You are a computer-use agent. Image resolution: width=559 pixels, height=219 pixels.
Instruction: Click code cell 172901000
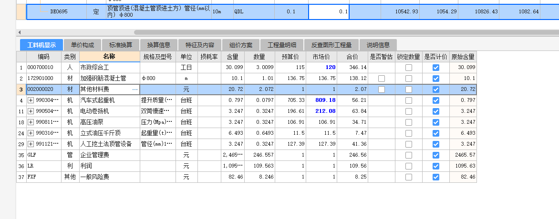(x=44, y=79)
